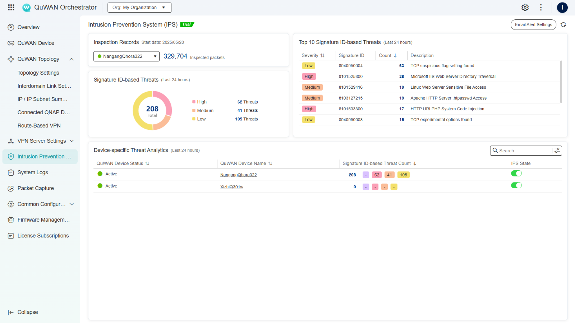Click the QuWAN Device sidebar icon

pyautogui.click(x=11, y=43)
